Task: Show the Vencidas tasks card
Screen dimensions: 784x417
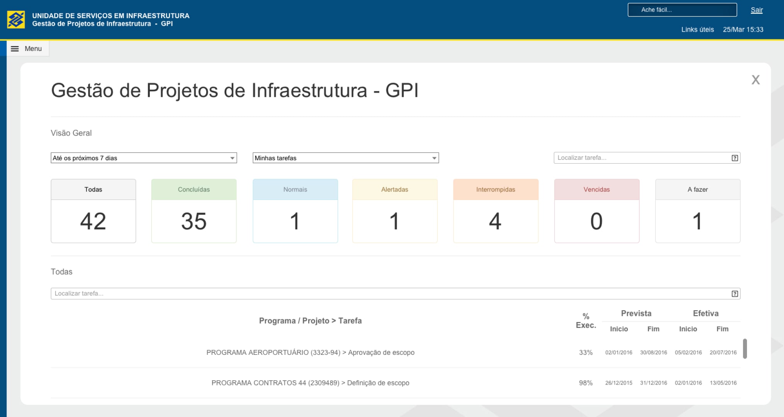Action: (x=597, y=211)
